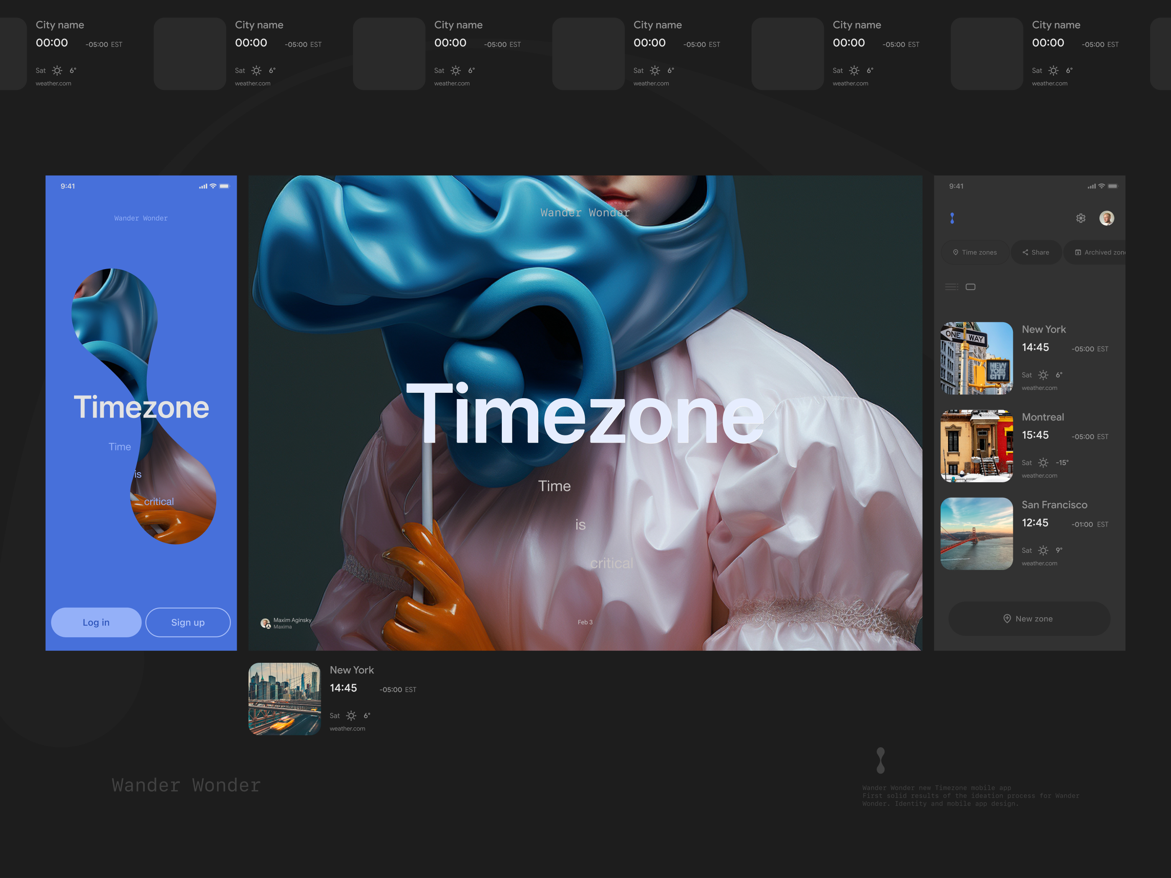Click Maxim Aginsky author avatar

tap(265, 623)
